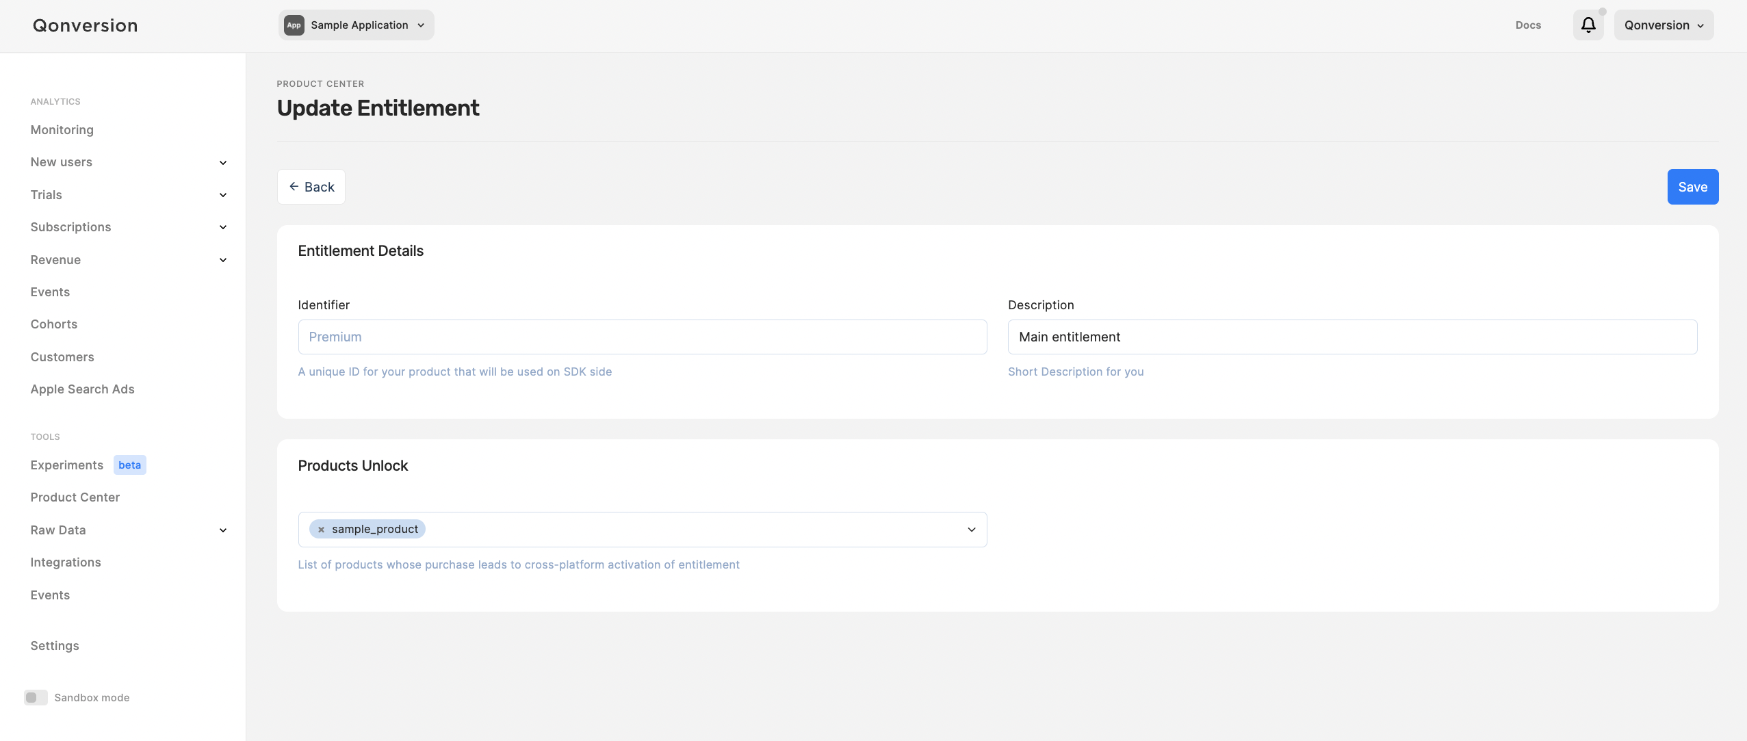Click the Qonversion logo
Screen dimensions: 1747x741
85,25
